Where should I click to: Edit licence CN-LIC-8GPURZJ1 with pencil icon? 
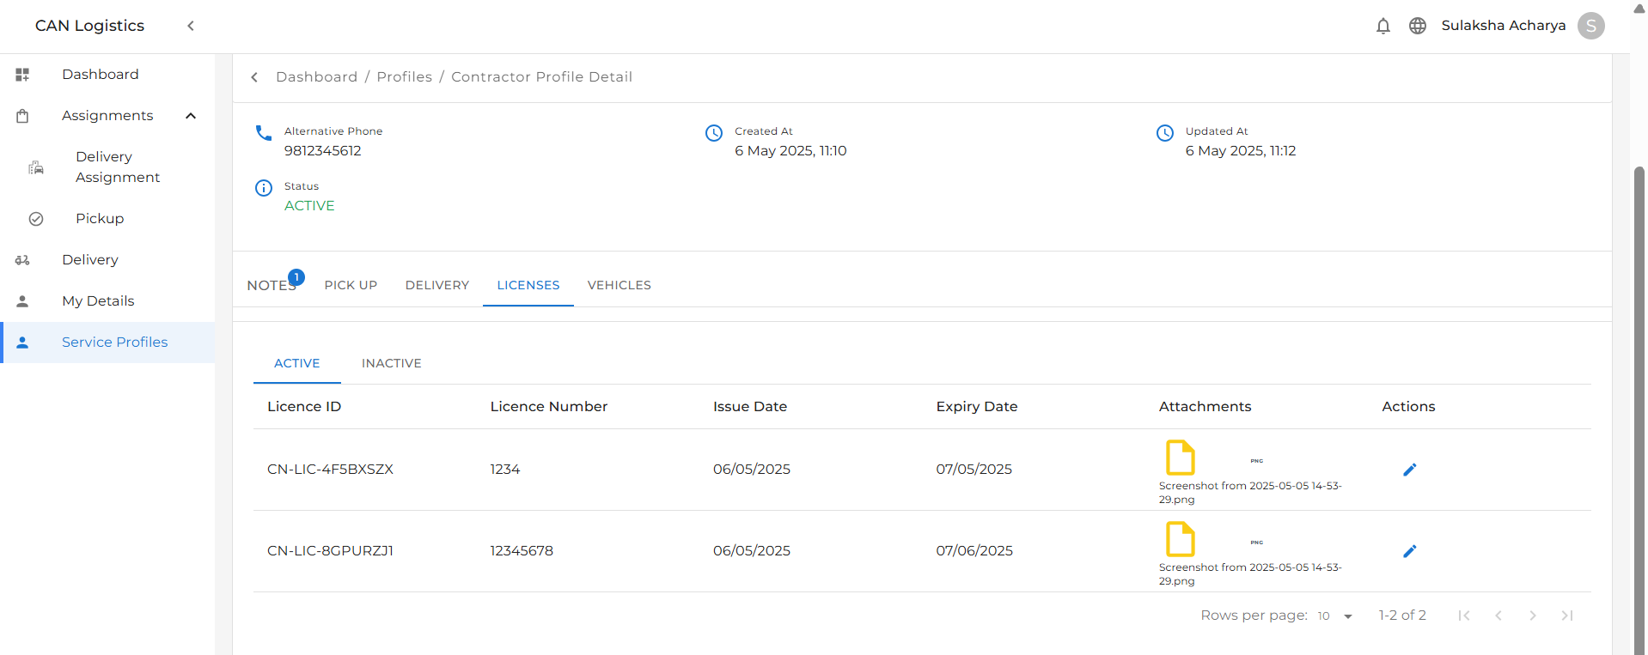click(1409, 551)
